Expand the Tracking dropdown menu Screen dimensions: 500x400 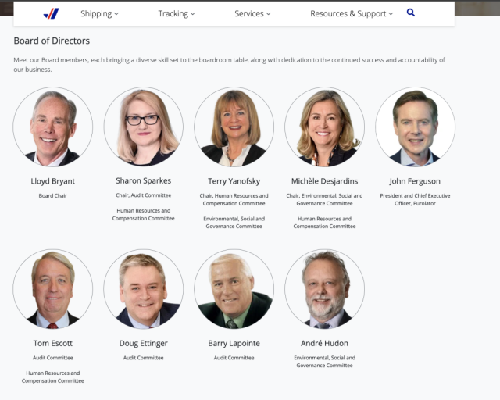tap(177, 14)
